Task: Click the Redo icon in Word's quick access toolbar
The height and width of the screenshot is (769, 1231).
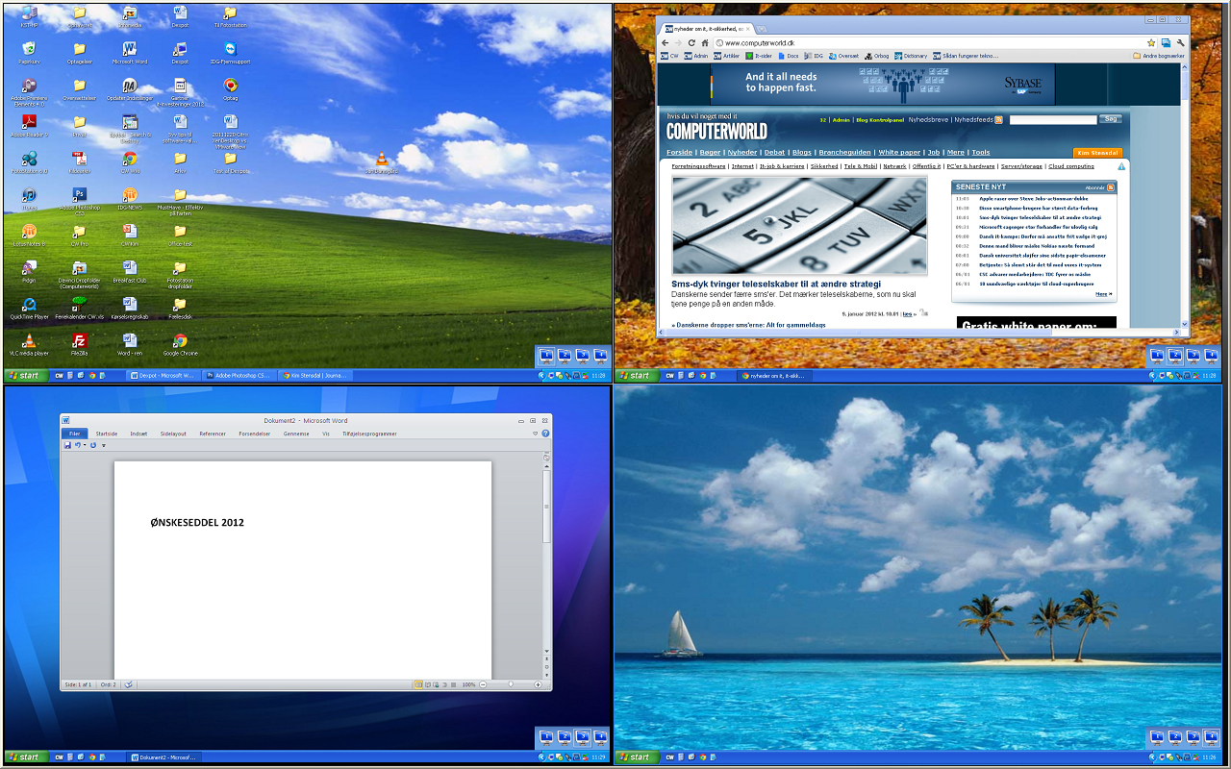Action: click(x=93, y=445)
